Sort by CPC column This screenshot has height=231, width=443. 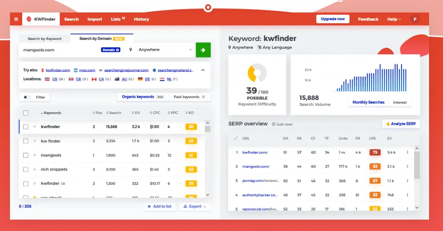[x=155, y=113]
